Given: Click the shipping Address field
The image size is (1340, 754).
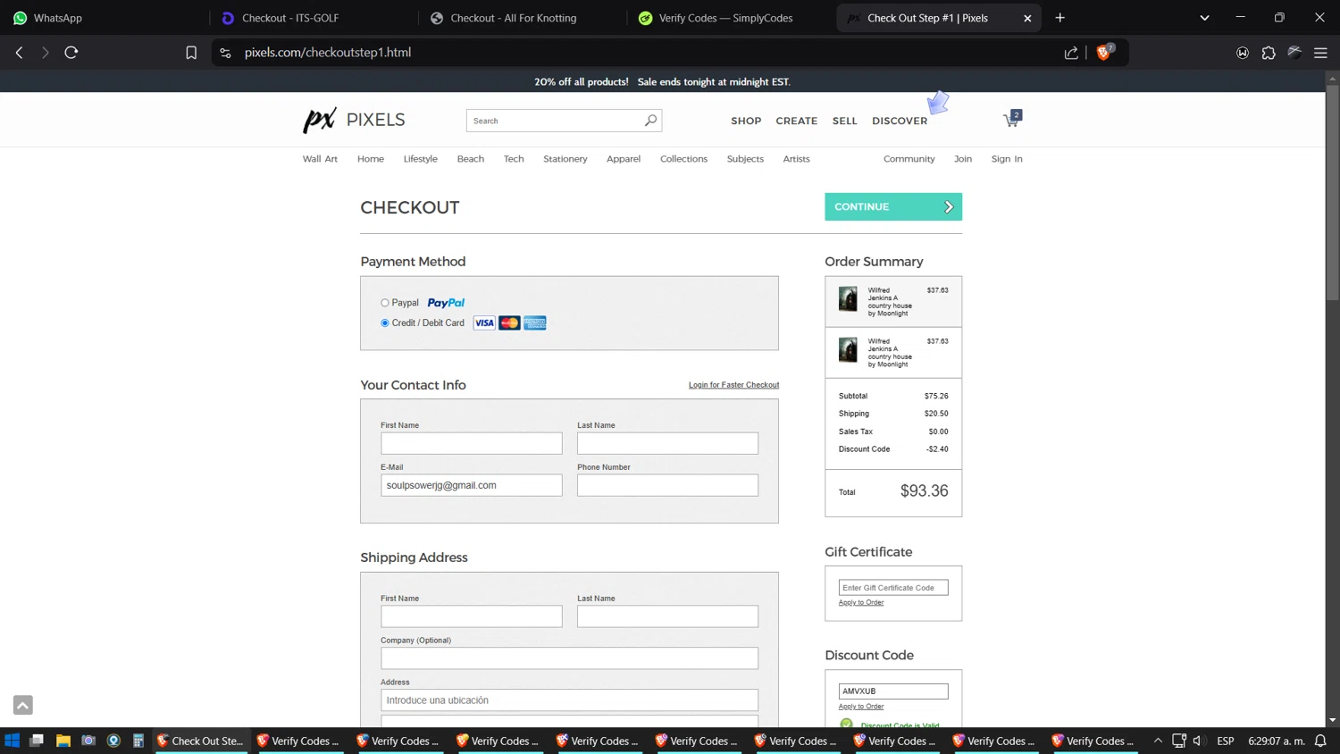Looking at the screenshot, I should pos(569,700).
